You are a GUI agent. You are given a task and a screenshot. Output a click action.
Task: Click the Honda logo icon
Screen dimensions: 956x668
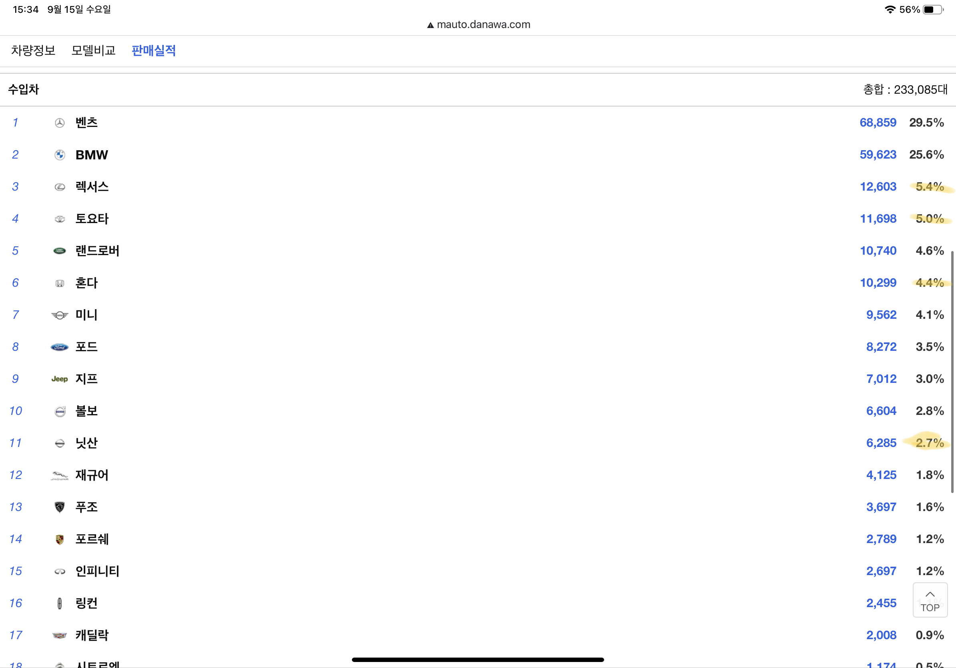[60, 283]
